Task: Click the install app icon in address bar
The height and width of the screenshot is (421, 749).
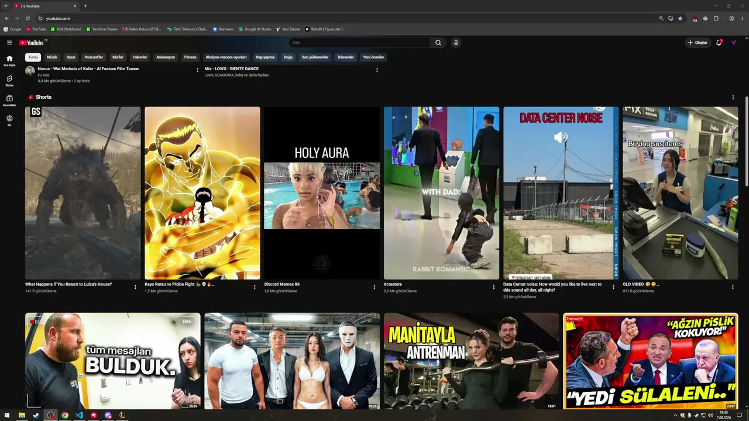Action: coord(671,18)
